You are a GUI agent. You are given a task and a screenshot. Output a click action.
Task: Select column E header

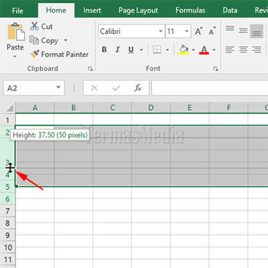tap(190, 108)
